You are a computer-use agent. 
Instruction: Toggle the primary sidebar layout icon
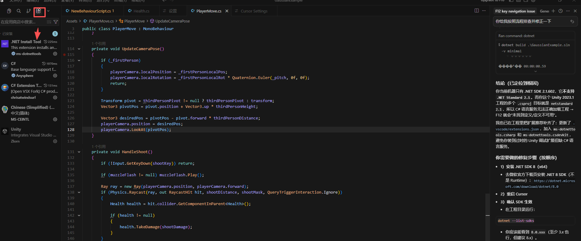click(x=511, y=1)
